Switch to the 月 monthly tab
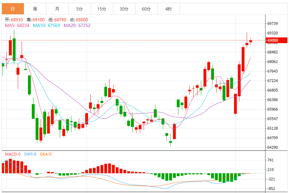 click(x=57, y=9)
